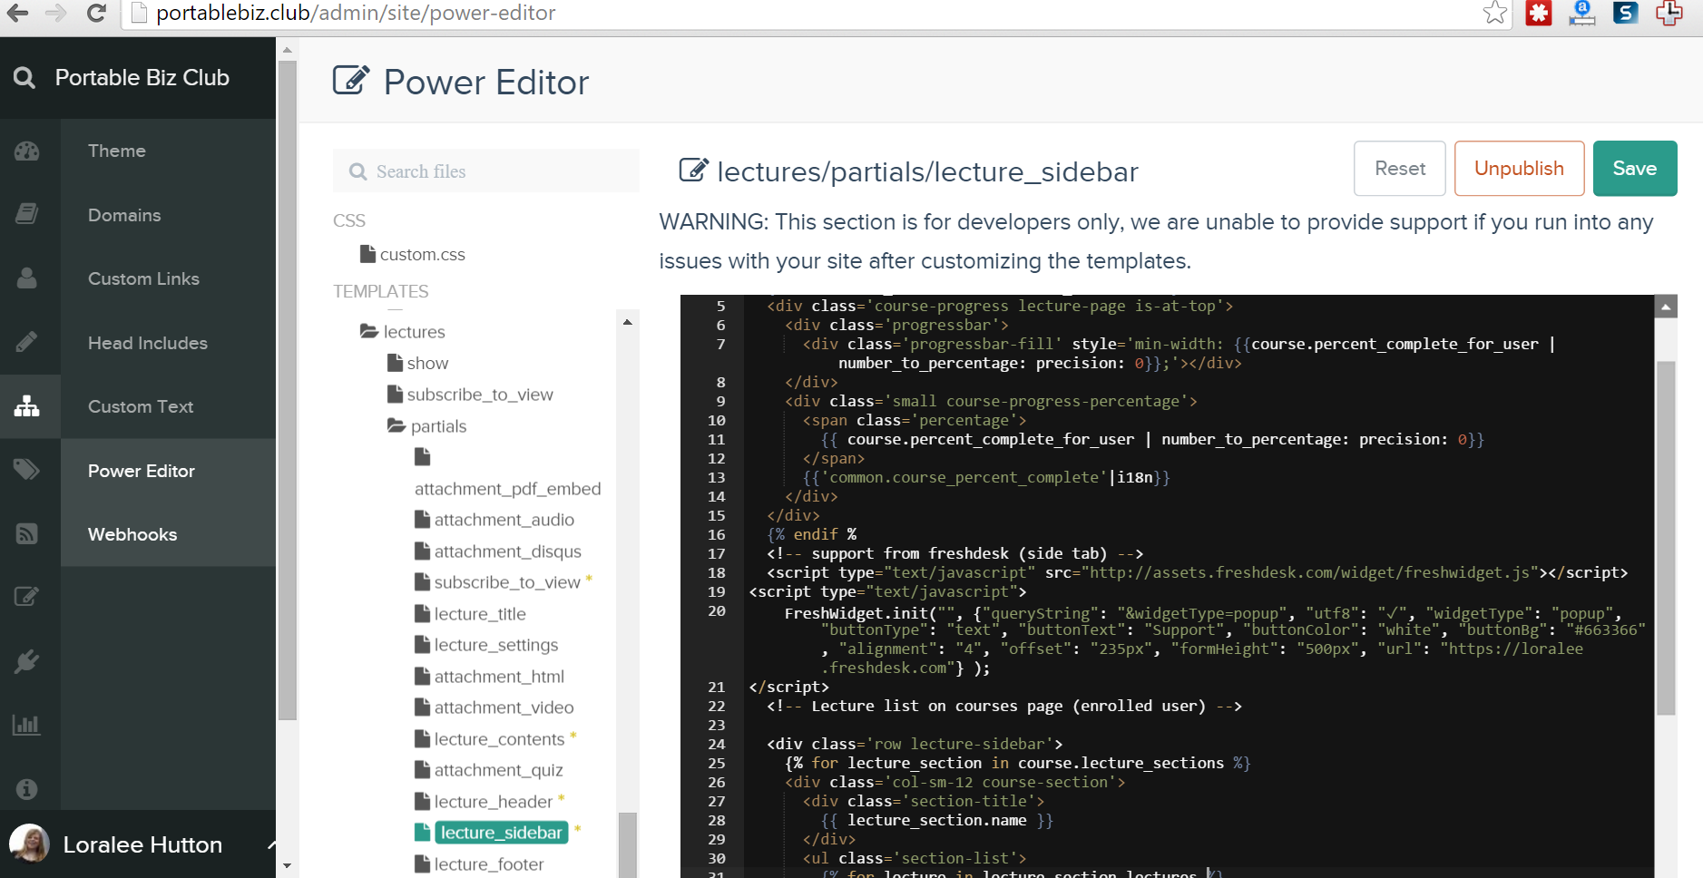The image size is (1703, 878).
Task: Click the code editor vertical scrollbar thumb
Action: pos(1666,538)
